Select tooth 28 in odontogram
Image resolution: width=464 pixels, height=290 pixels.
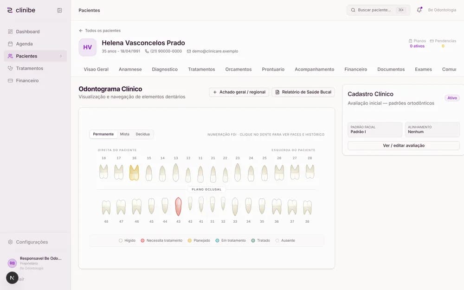tap(310, 172)
